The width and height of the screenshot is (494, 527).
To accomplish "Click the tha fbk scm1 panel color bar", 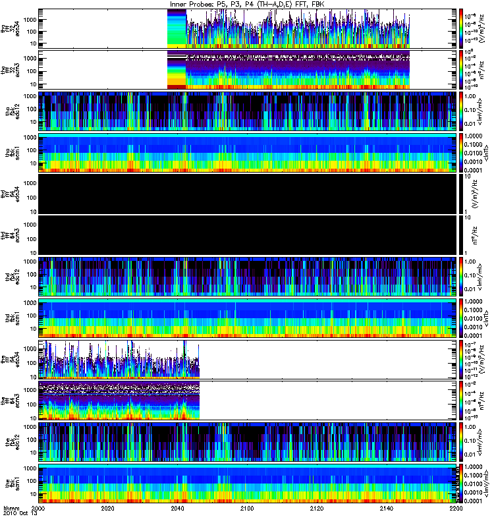I will pos(461,153).
